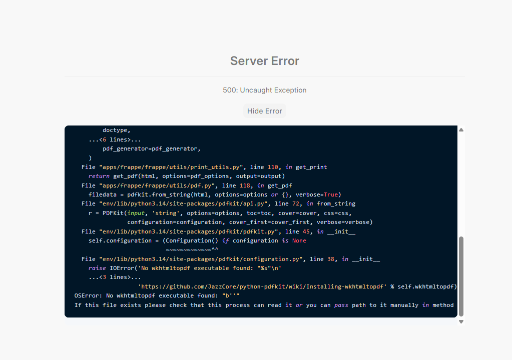Click the "pdf_generator=pdf_generator," line
This screenshot has width=512, height=360.
[x=152, y=148]
